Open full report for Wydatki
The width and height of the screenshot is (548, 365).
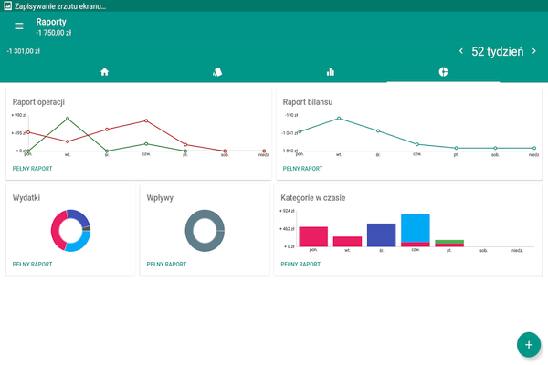point(33,265)
